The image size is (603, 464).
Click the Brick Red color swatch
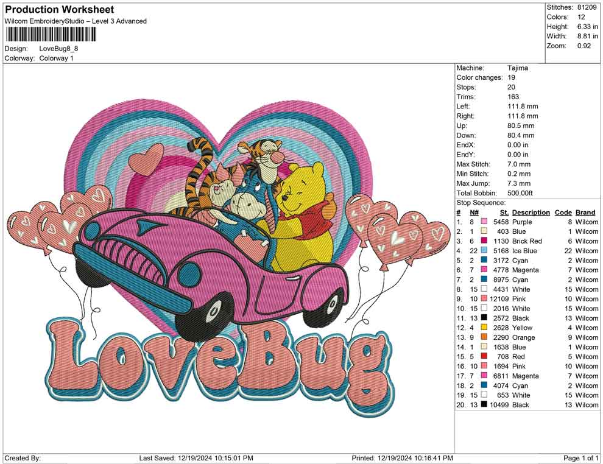tap(484, 241)
